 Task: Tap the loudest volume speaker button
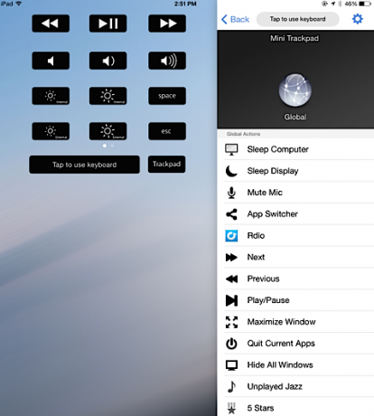[x=167, y=61]
